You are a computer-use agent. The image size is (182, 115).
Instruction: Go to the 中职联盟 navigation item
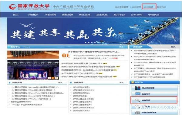(x=154, y=15)
